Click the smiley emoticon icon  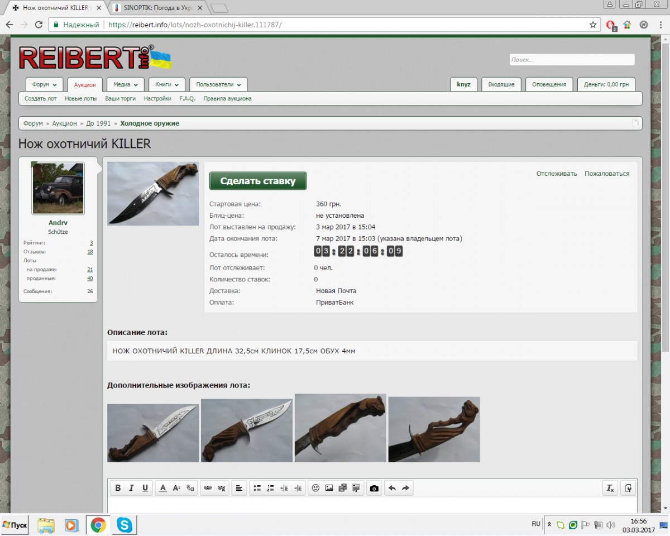pyautogui.click(x=315, y=488)
